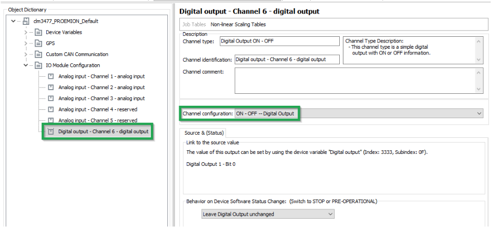Click the Device Variables folder icon
492x227 pixels.
38,32
